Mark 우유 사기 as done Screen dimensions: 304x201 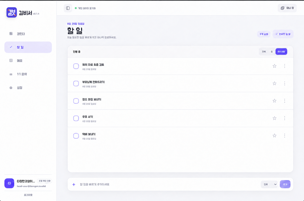(76, 118)
